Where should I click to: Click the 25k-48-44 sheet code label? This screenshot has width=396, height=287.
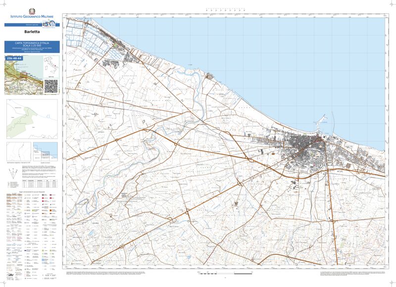click(14, 58)
